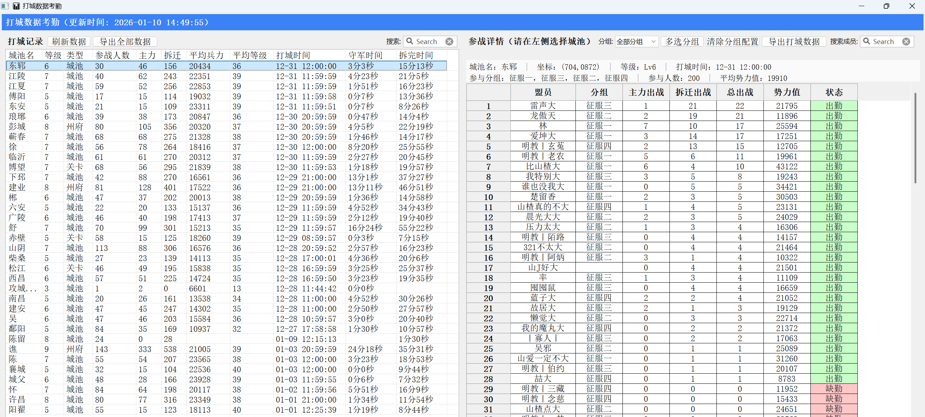
Task: Click member 龙傲天 in row 2
Action: (543, 116)
